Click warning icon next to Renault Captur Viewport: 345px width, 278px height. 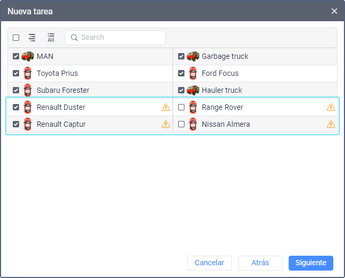[166, 124]
